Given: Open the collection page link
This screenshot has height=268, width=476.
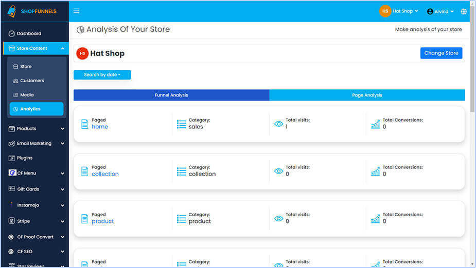Looking at the screenshot, I should (x=105, y=174).
